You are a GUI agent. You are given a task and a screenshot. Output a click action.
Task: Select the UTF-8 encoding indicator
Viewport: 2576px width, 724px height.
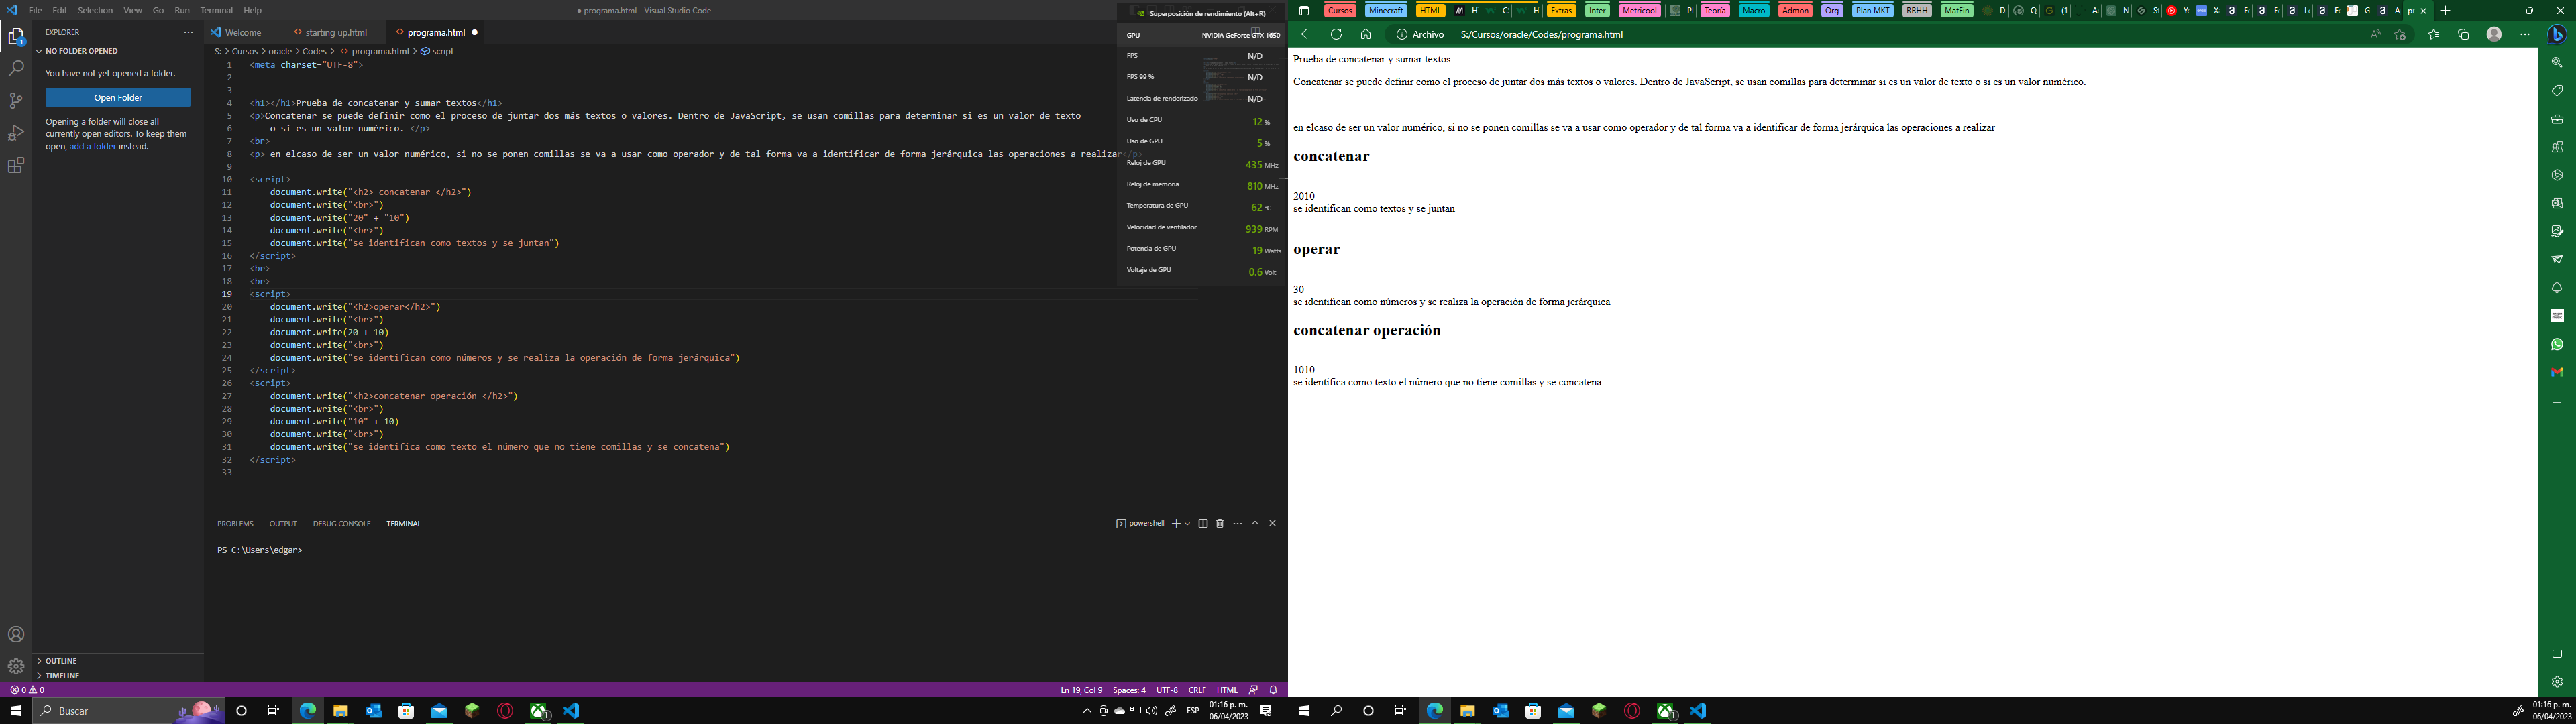[x=1167, y=690]
